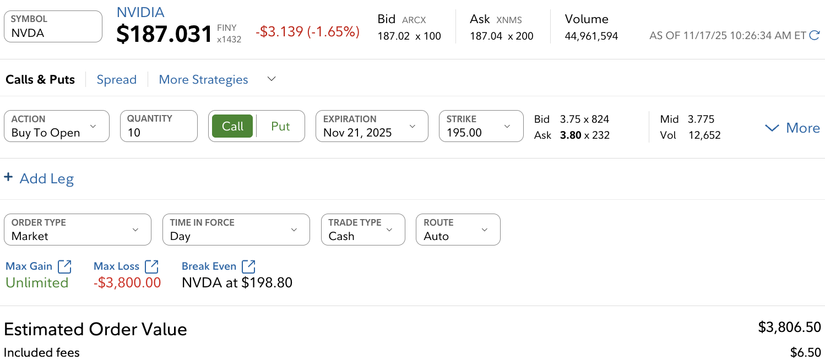Open the Action dropdown
The image size is (825, 360).
pos(57,126)
